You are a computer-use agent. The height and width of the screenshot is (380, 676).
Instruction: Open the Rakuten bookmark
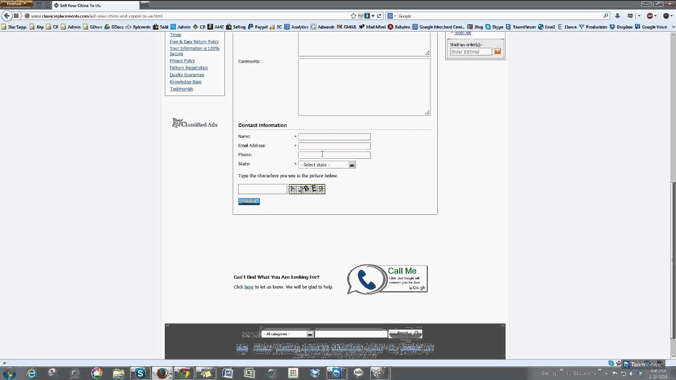click(399, 27)
